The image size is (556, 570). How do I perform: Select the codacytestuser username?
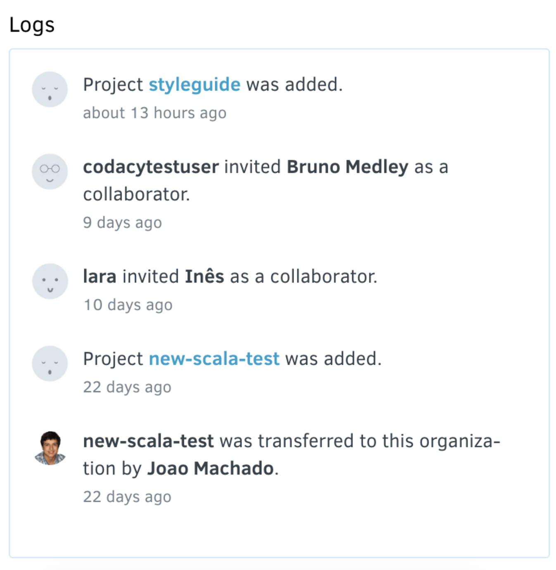point(151,167)
